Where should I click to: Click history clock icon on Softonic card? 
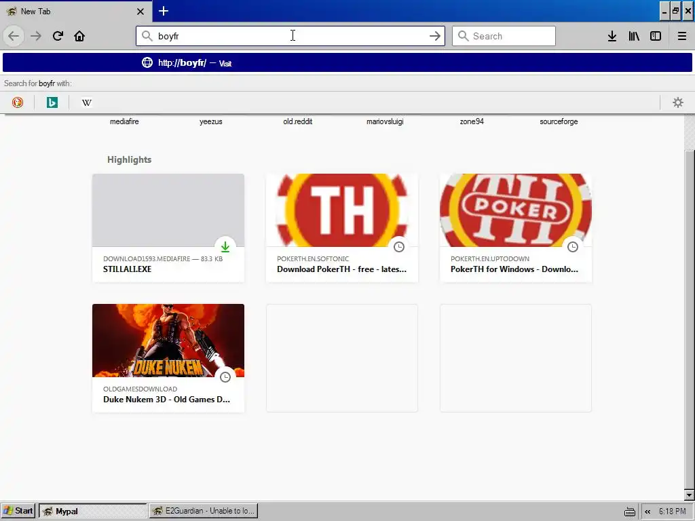[399, 247]
